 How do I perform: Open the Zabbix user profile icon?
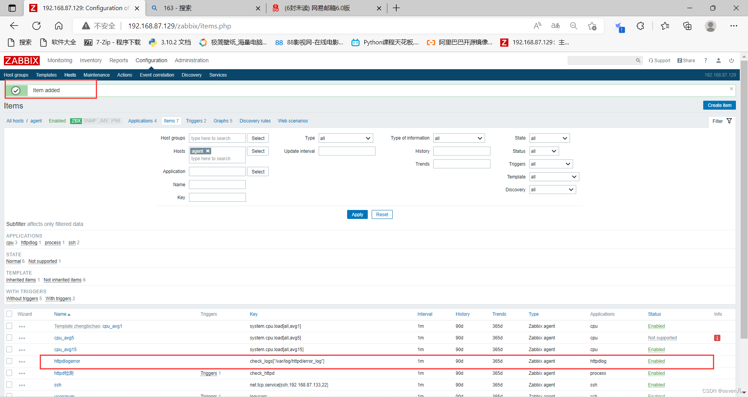(718, 60)
